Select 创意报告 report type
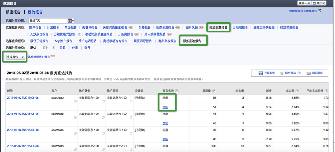 click(x=144, y=27)
